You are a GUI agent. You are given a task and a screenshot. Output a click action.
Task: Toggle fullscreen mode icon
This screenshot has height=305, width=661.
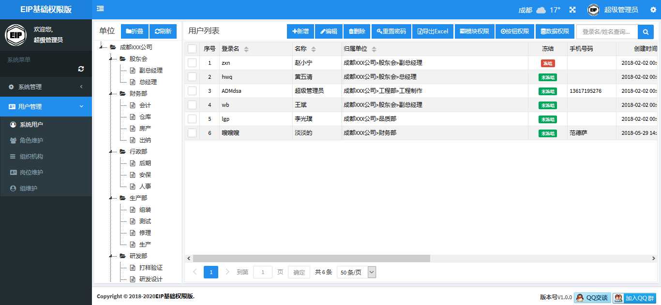click(x=572, y=10)
